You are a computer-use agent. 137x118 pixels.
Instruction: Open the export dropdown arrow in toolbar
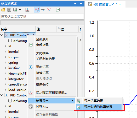coord(20,10)
